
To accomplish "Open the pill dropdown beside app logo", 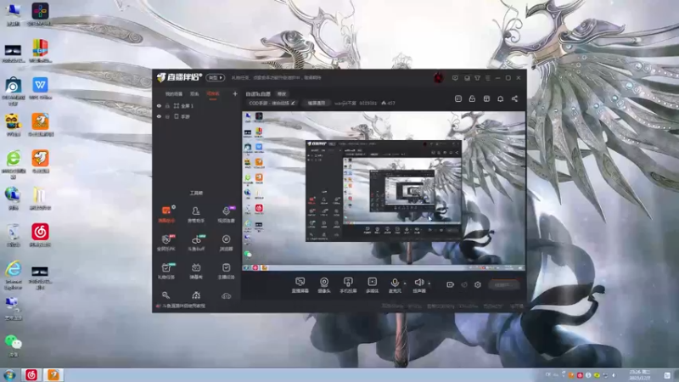I will [216, 77].
